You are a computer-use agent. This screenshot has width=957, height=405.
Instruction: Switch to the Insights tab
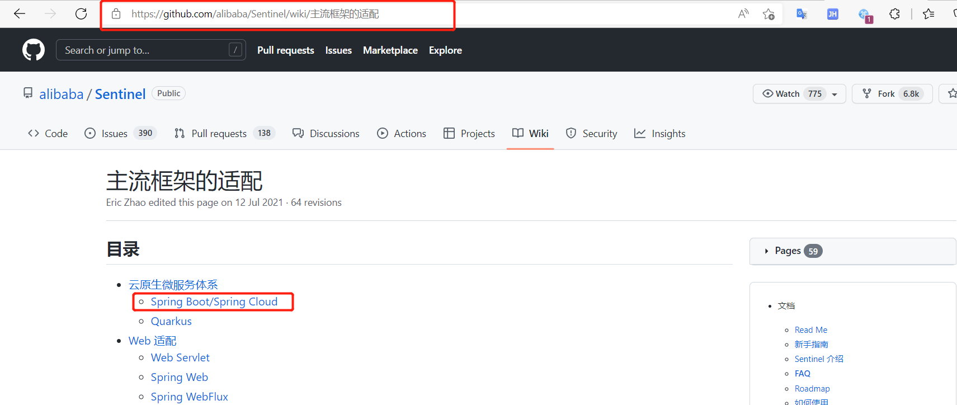660,133
